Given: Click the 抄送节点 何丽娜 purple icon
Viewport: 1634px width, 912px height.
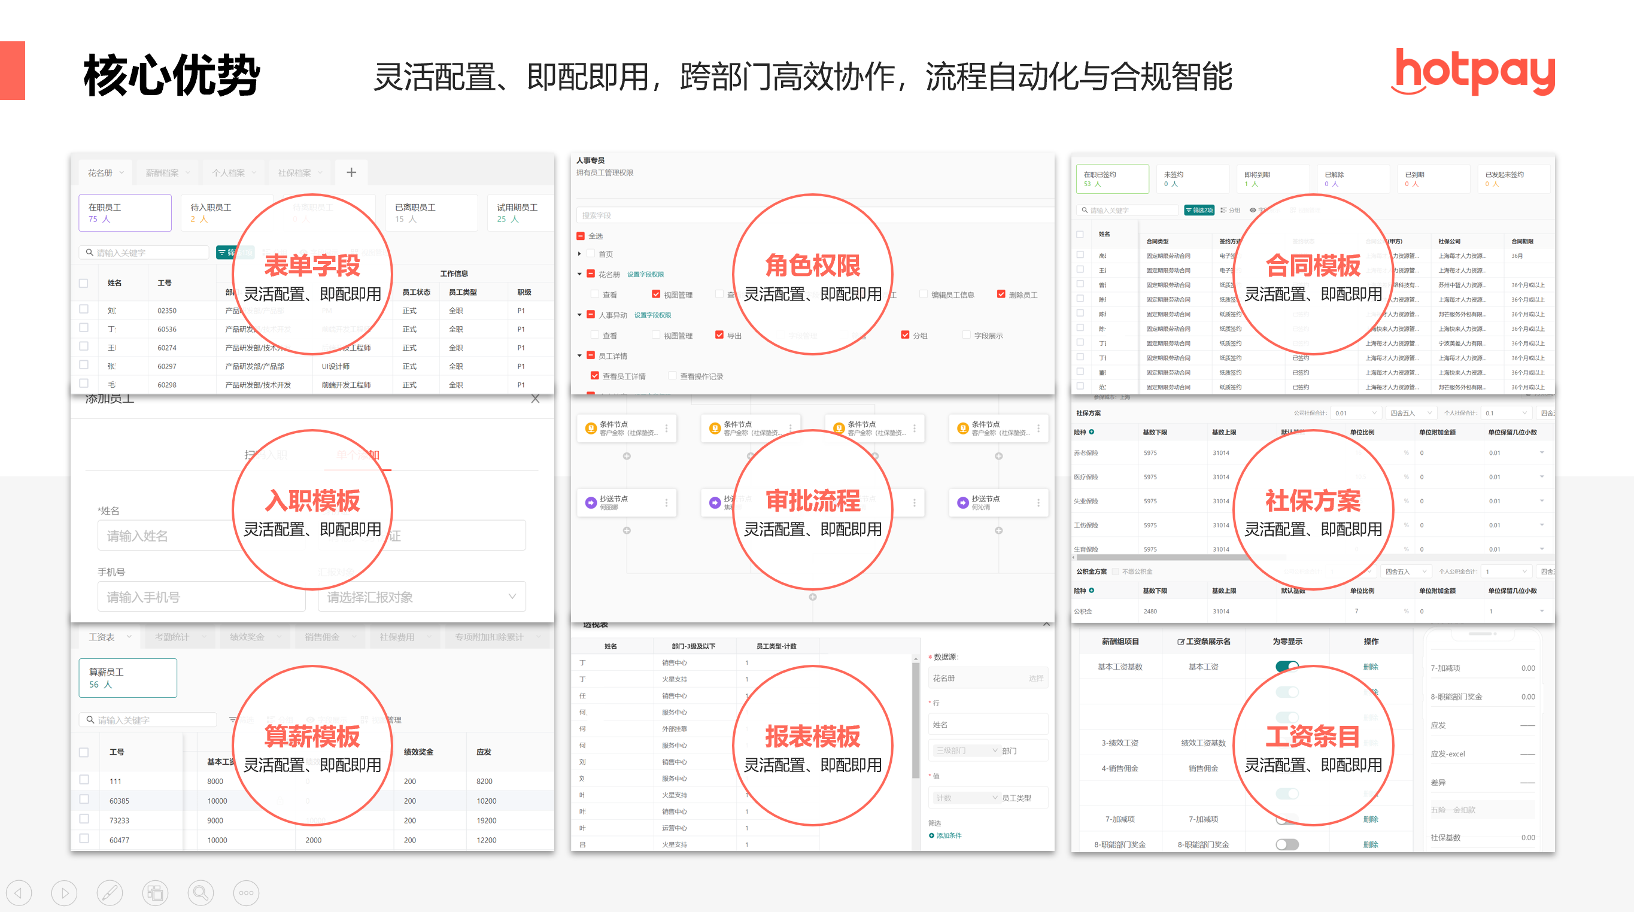Looking at the screenshot, I should coord(590,502).
